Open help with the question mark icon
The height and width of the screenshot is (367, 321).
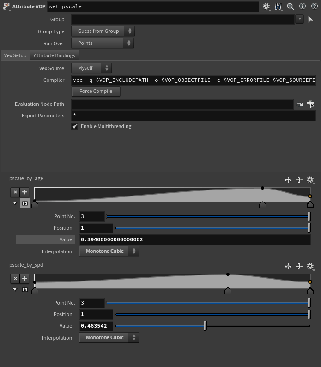point(314,6)
